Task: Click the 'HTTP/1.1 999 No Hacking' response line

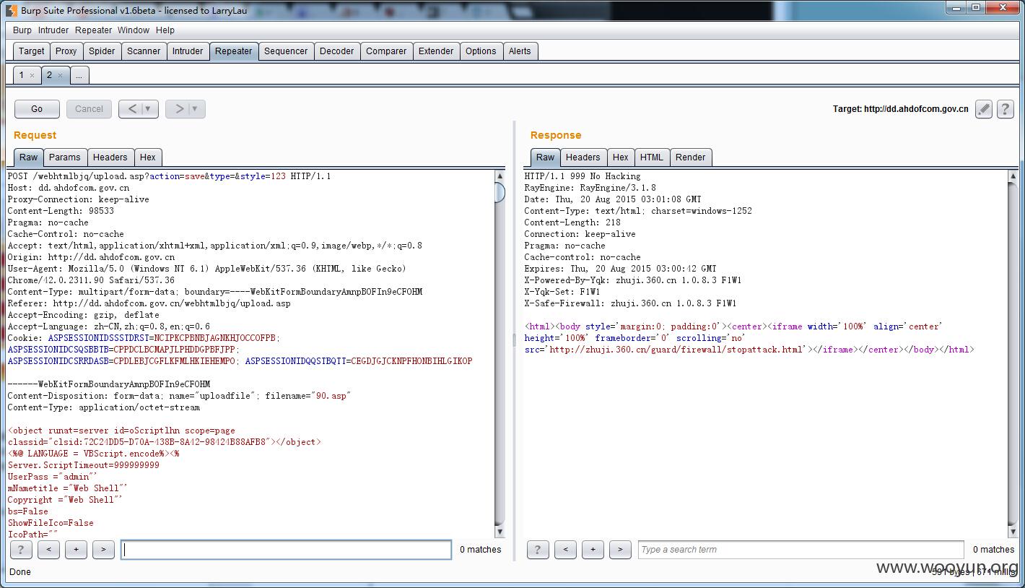Action: click(583, 176)
